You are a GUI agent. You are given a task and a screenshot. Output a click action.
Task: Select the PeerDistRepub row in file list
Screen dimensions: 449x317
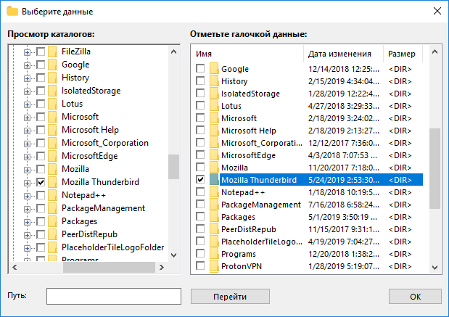coord(307,229)
